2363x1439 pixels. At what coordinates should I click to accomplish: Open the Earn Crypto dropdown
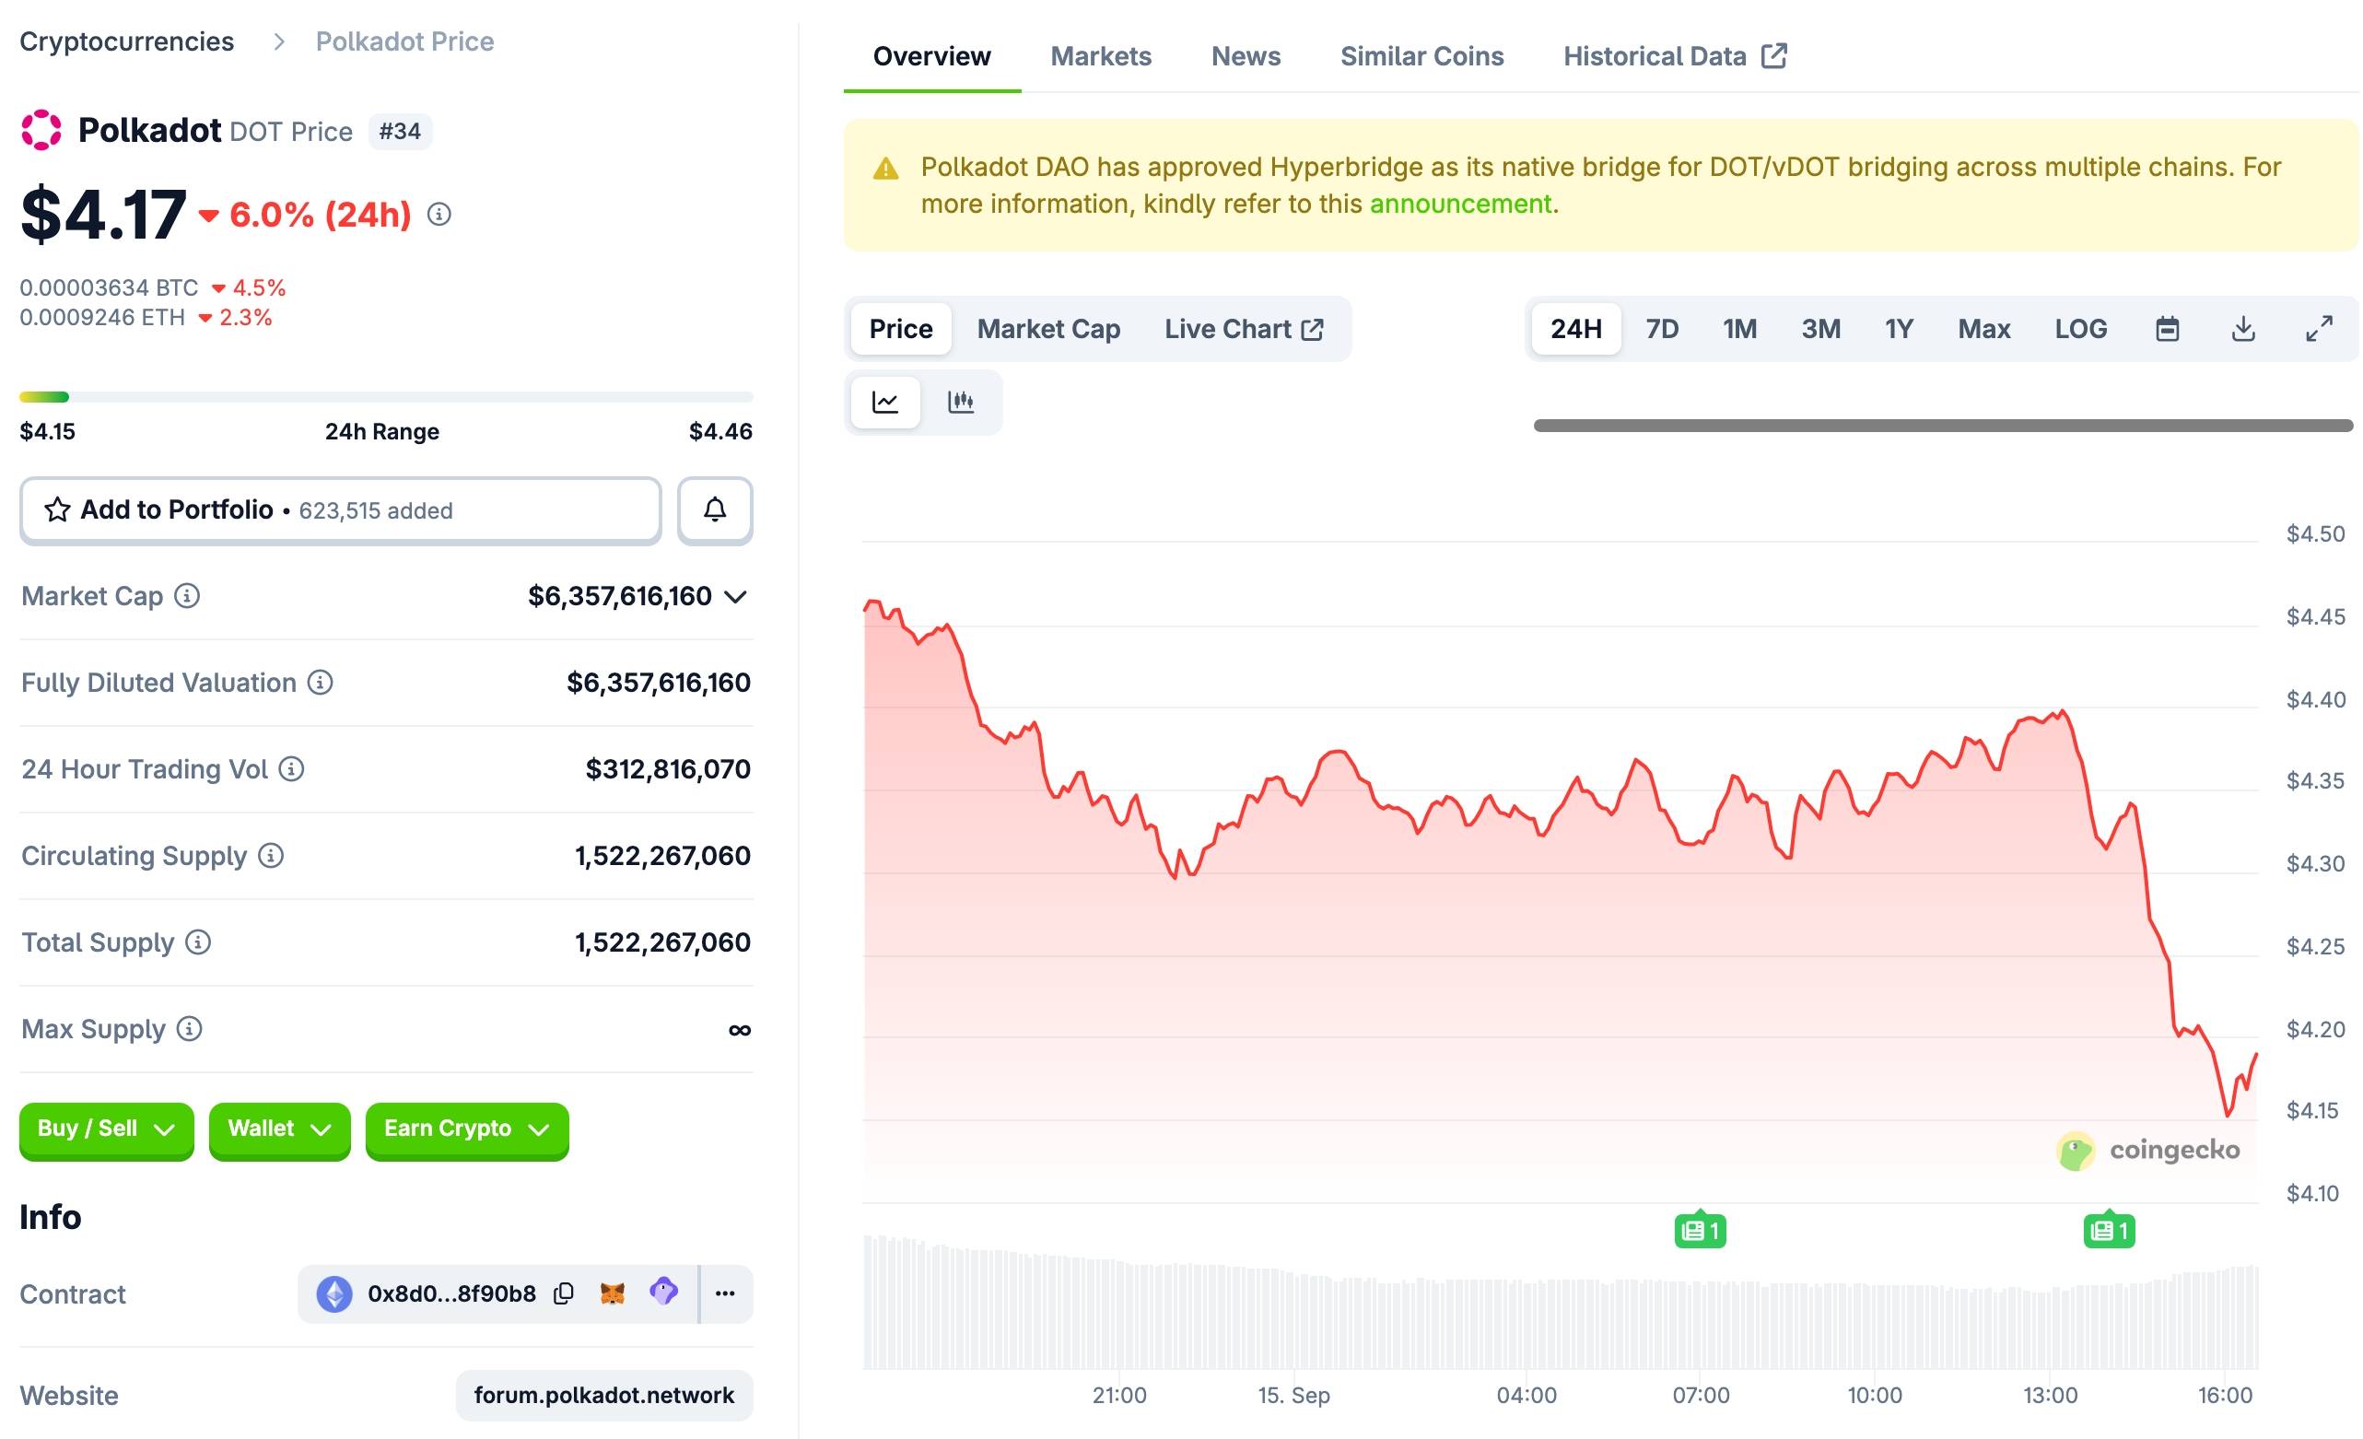coord(467,1129)
